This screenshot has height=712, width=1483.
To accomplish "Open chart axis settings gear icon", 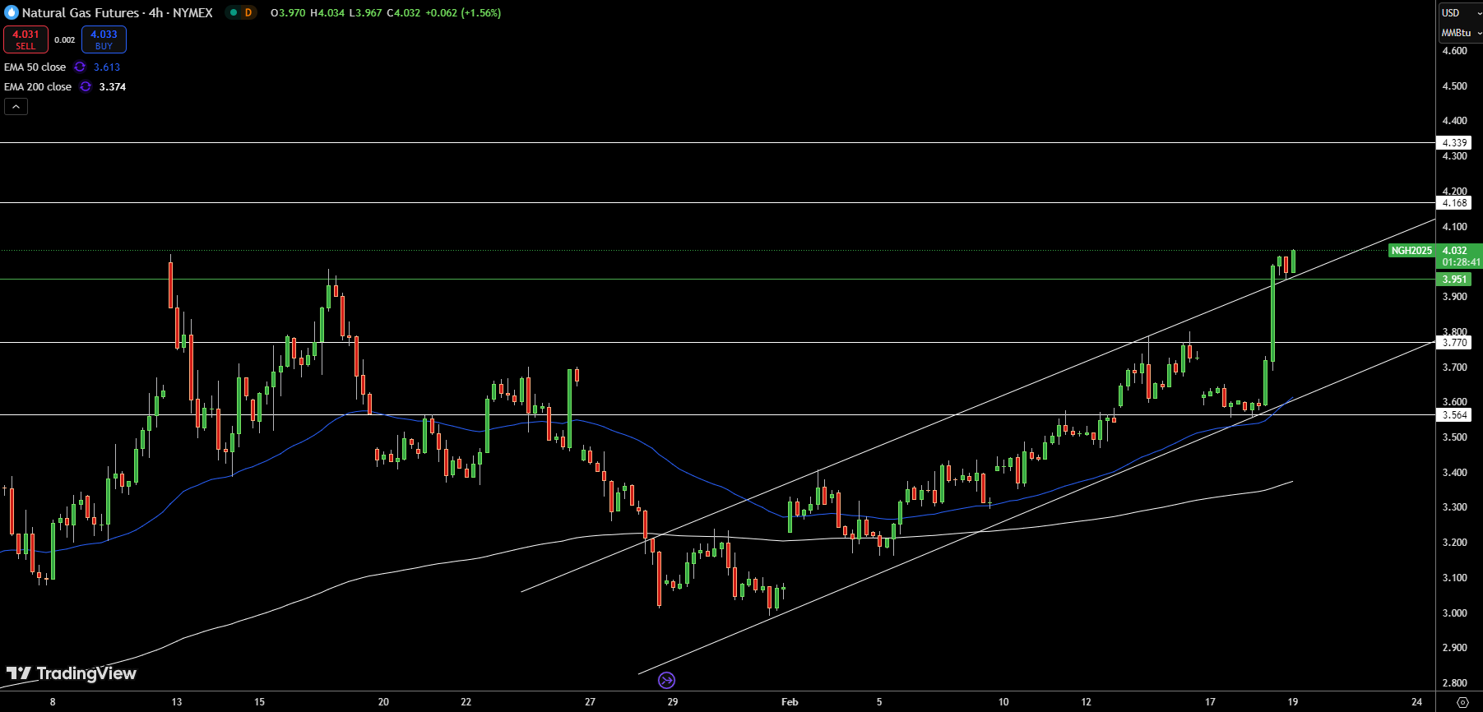I will [x=1462, y=702].
